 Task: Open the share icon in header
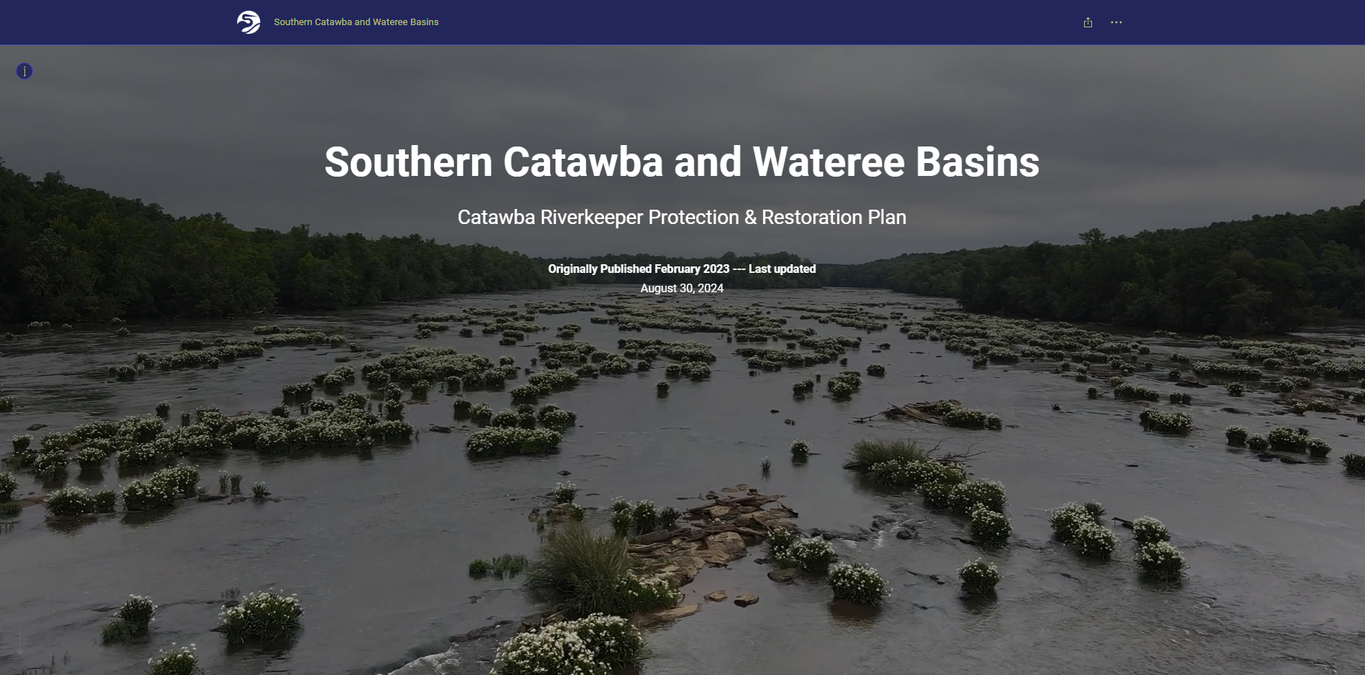(x=1088, y=22)
